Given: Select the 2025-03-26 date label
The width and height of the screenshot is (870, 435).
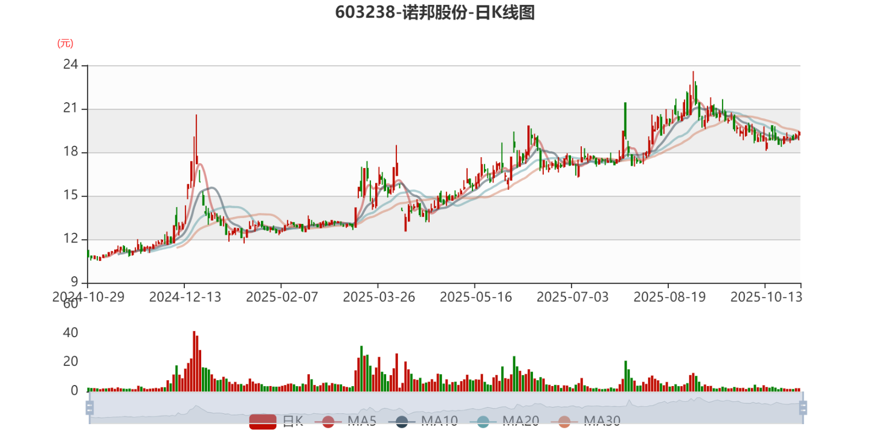Looking at the screenshot, I should [x=378, y=297].
